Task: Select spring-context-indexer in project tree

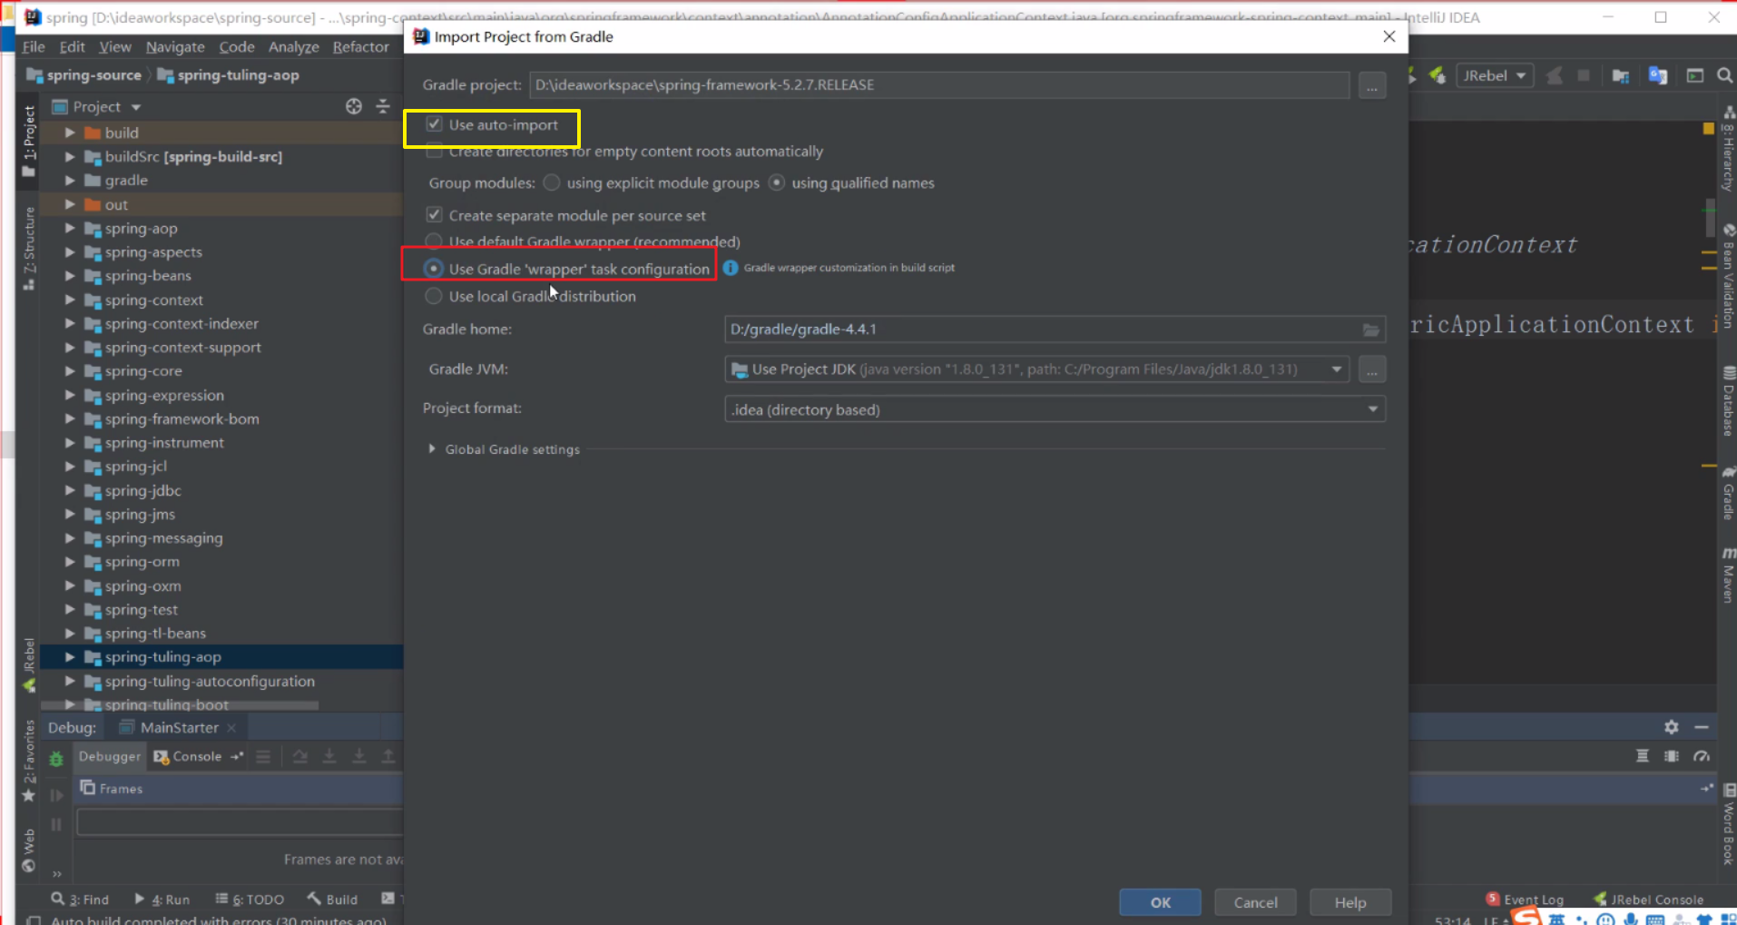Action: coord(182,323)
